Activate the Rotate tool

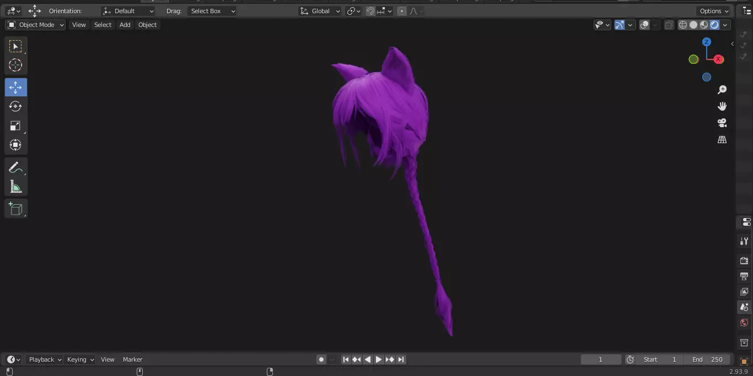pos(15,106)
